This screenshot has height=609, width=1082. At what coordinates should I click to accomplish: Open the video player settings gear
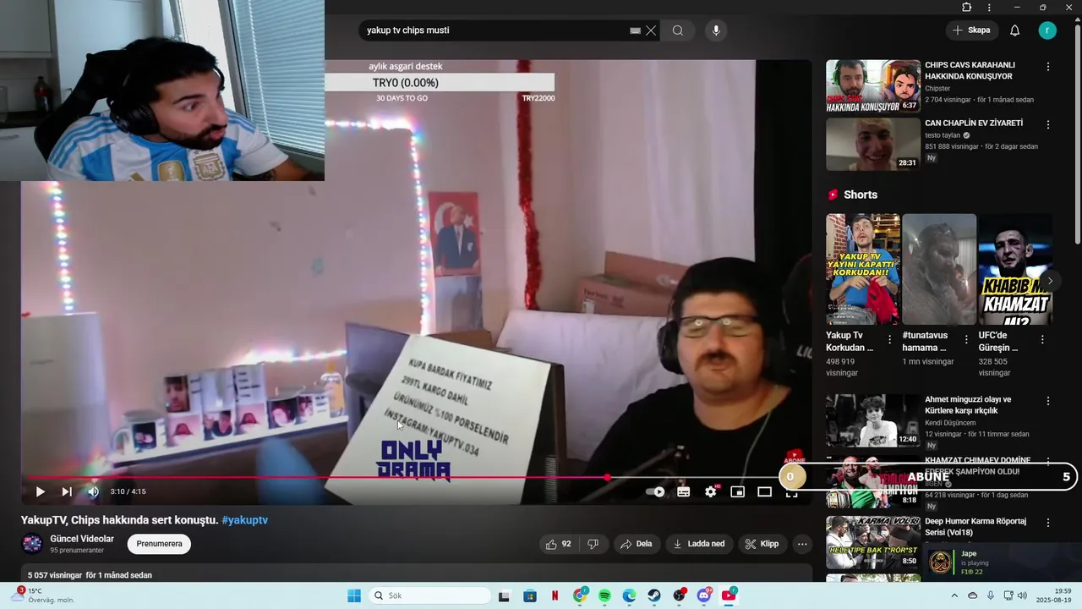click(711, 491)
